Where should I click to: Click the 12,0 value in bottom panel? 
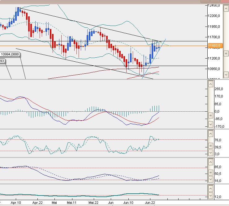point(218,197)
